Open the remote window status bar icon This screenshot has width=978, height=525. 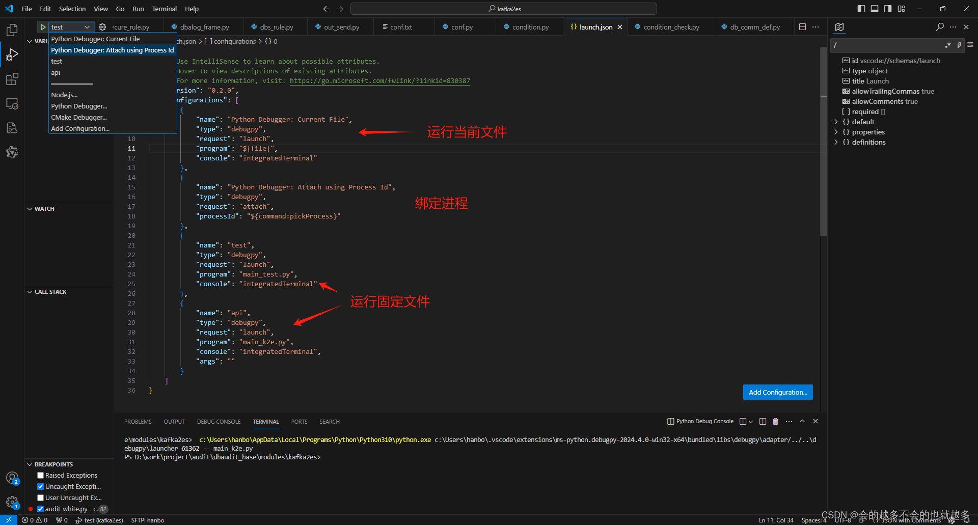9,520
